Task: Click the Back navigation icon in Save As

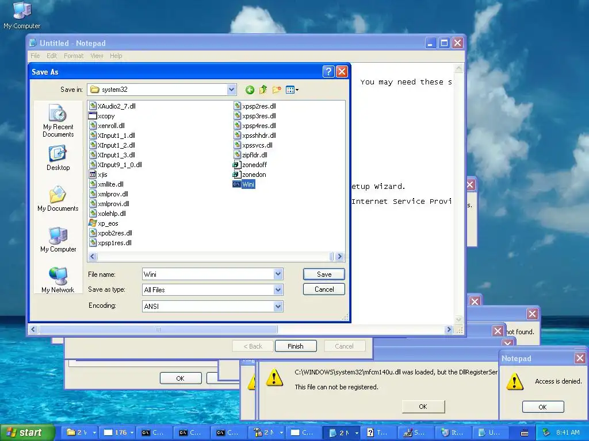Action: tap(250, 90)
